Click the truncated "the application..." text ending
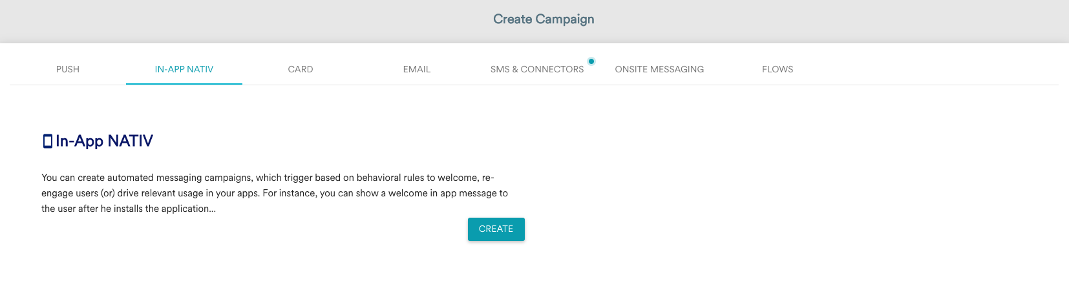This screenshot has width=1069, height=281. 180,209
